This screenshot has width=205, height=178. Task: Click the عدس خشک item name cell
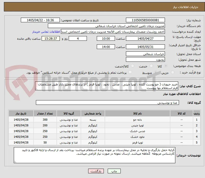click(x=137, y=131)
